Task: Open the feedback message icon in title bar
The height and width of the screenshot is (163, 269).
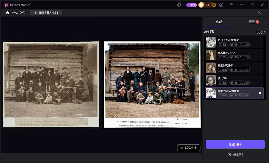Action: coord(179,5)
